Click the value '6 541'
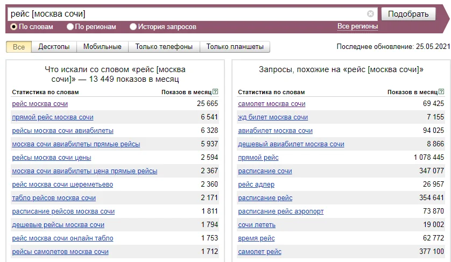The height and width of the screenshot is (262, 451). coord(209,117)
